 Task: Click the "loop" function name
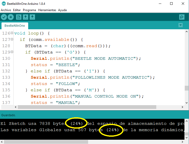pos(33,33)
